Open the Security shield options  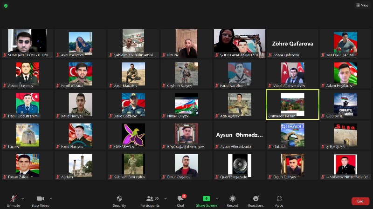119,199
